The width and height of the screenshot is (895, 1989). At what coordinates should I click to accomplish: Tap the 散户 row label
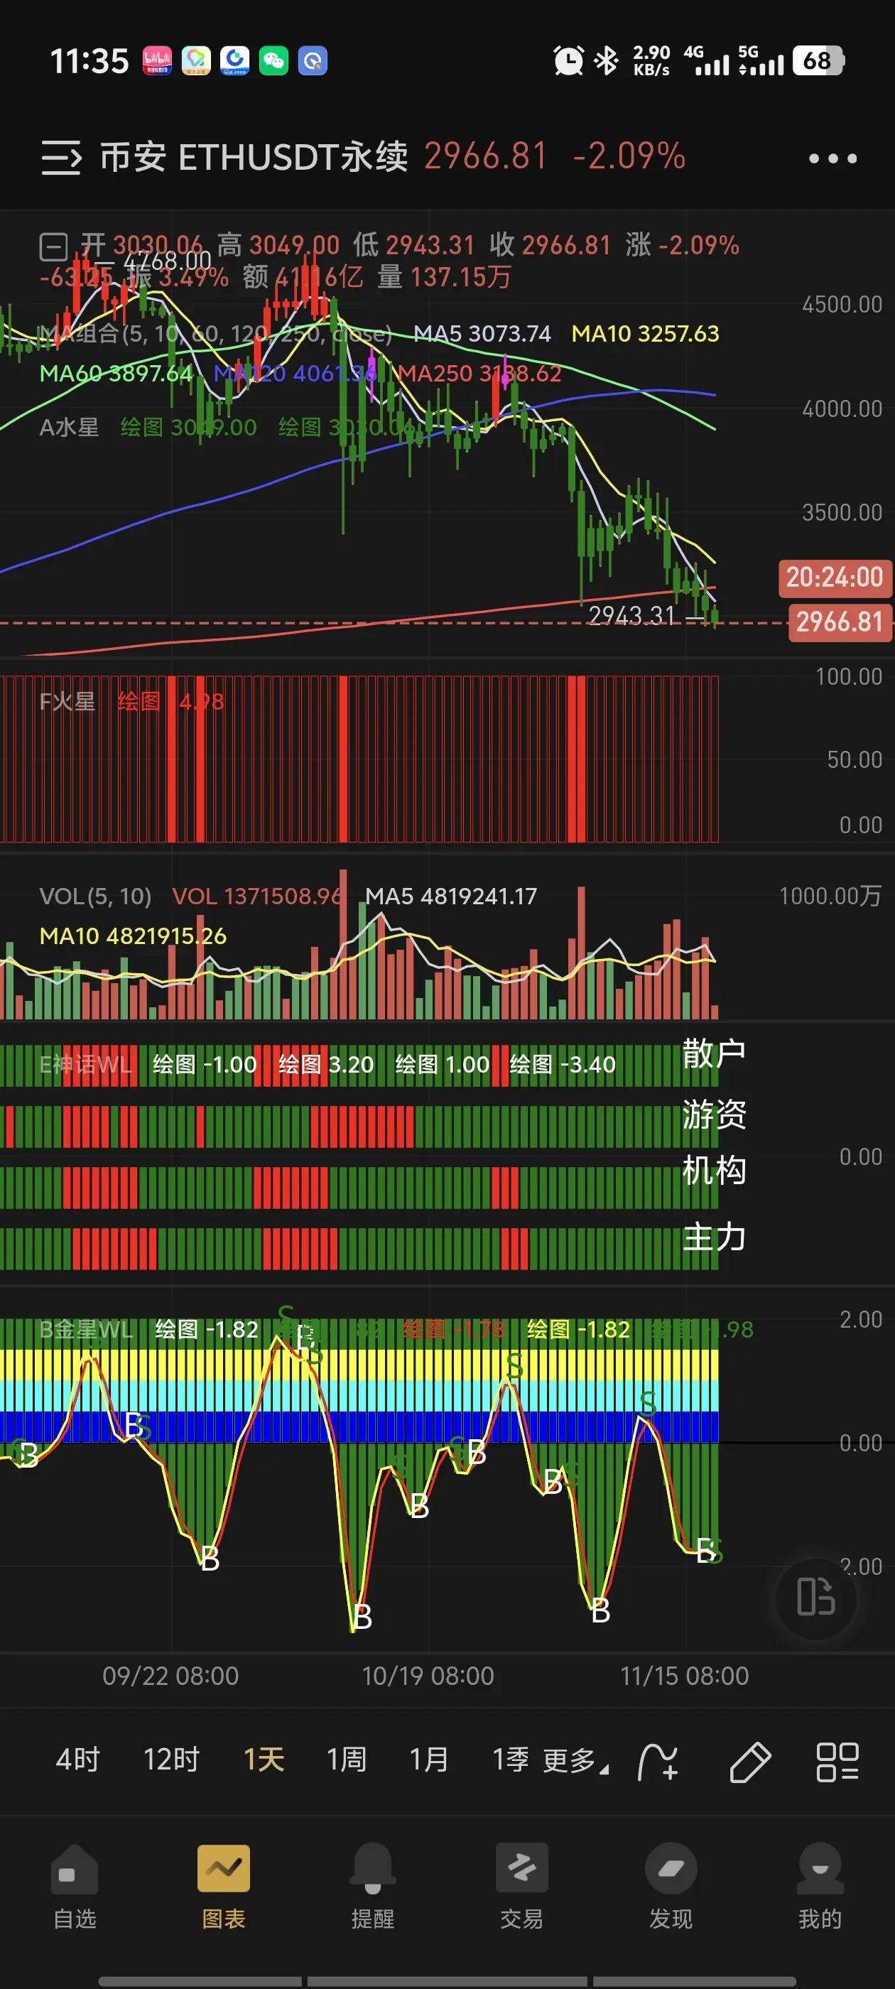tap(715, 1054)
